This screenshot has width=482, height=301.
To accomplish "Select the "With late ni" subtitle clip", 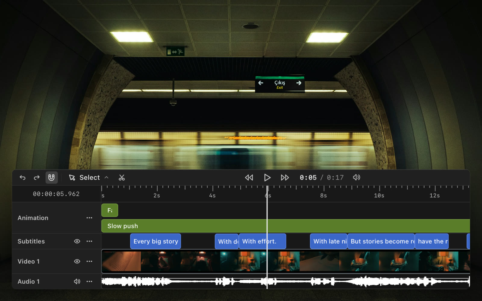I will [329, 241].
